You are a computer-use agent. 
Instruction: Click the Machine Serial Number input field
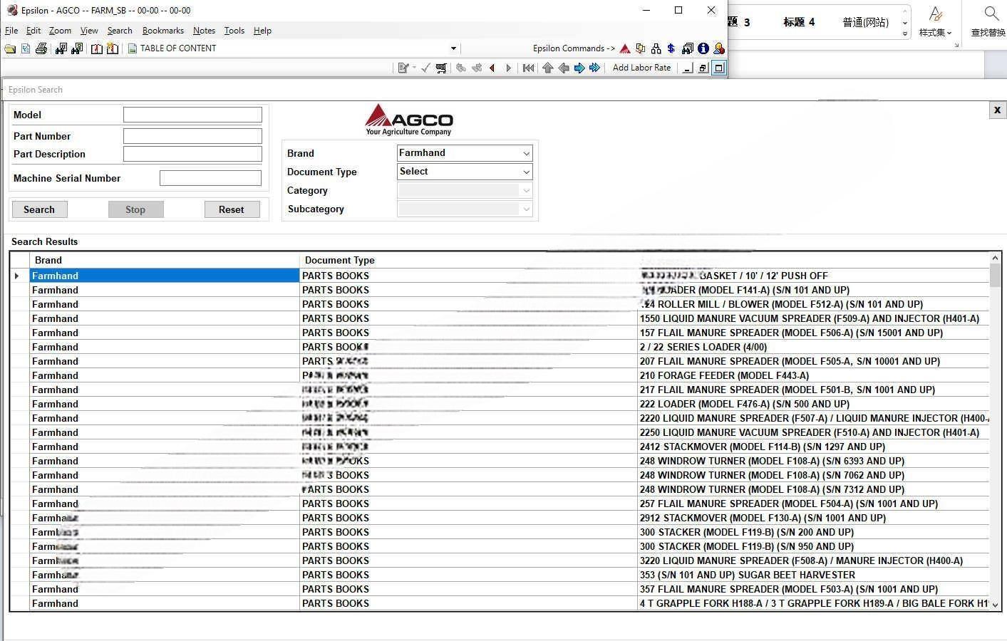coord(210,178)
